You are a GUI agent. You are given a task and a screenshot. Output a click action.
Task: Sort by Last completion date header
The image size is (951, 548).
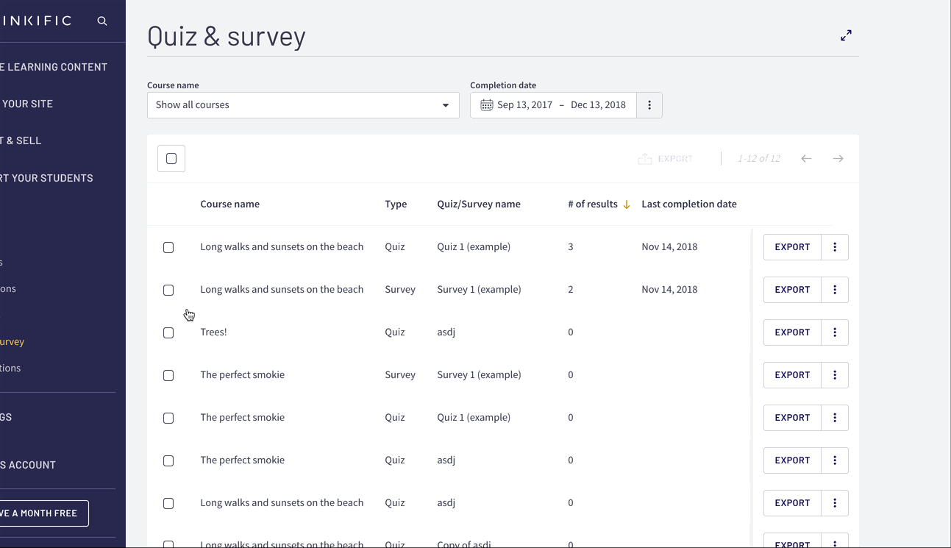click(x=689, y=204)
